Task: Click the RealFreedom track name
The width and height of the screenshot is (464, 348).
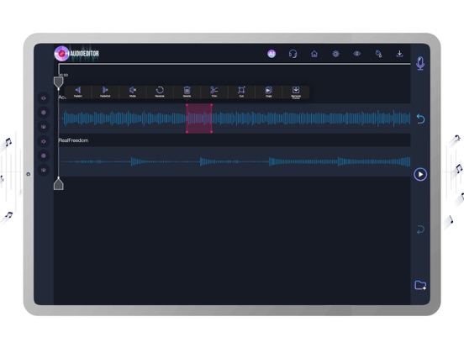Action: tap(73, 140)
